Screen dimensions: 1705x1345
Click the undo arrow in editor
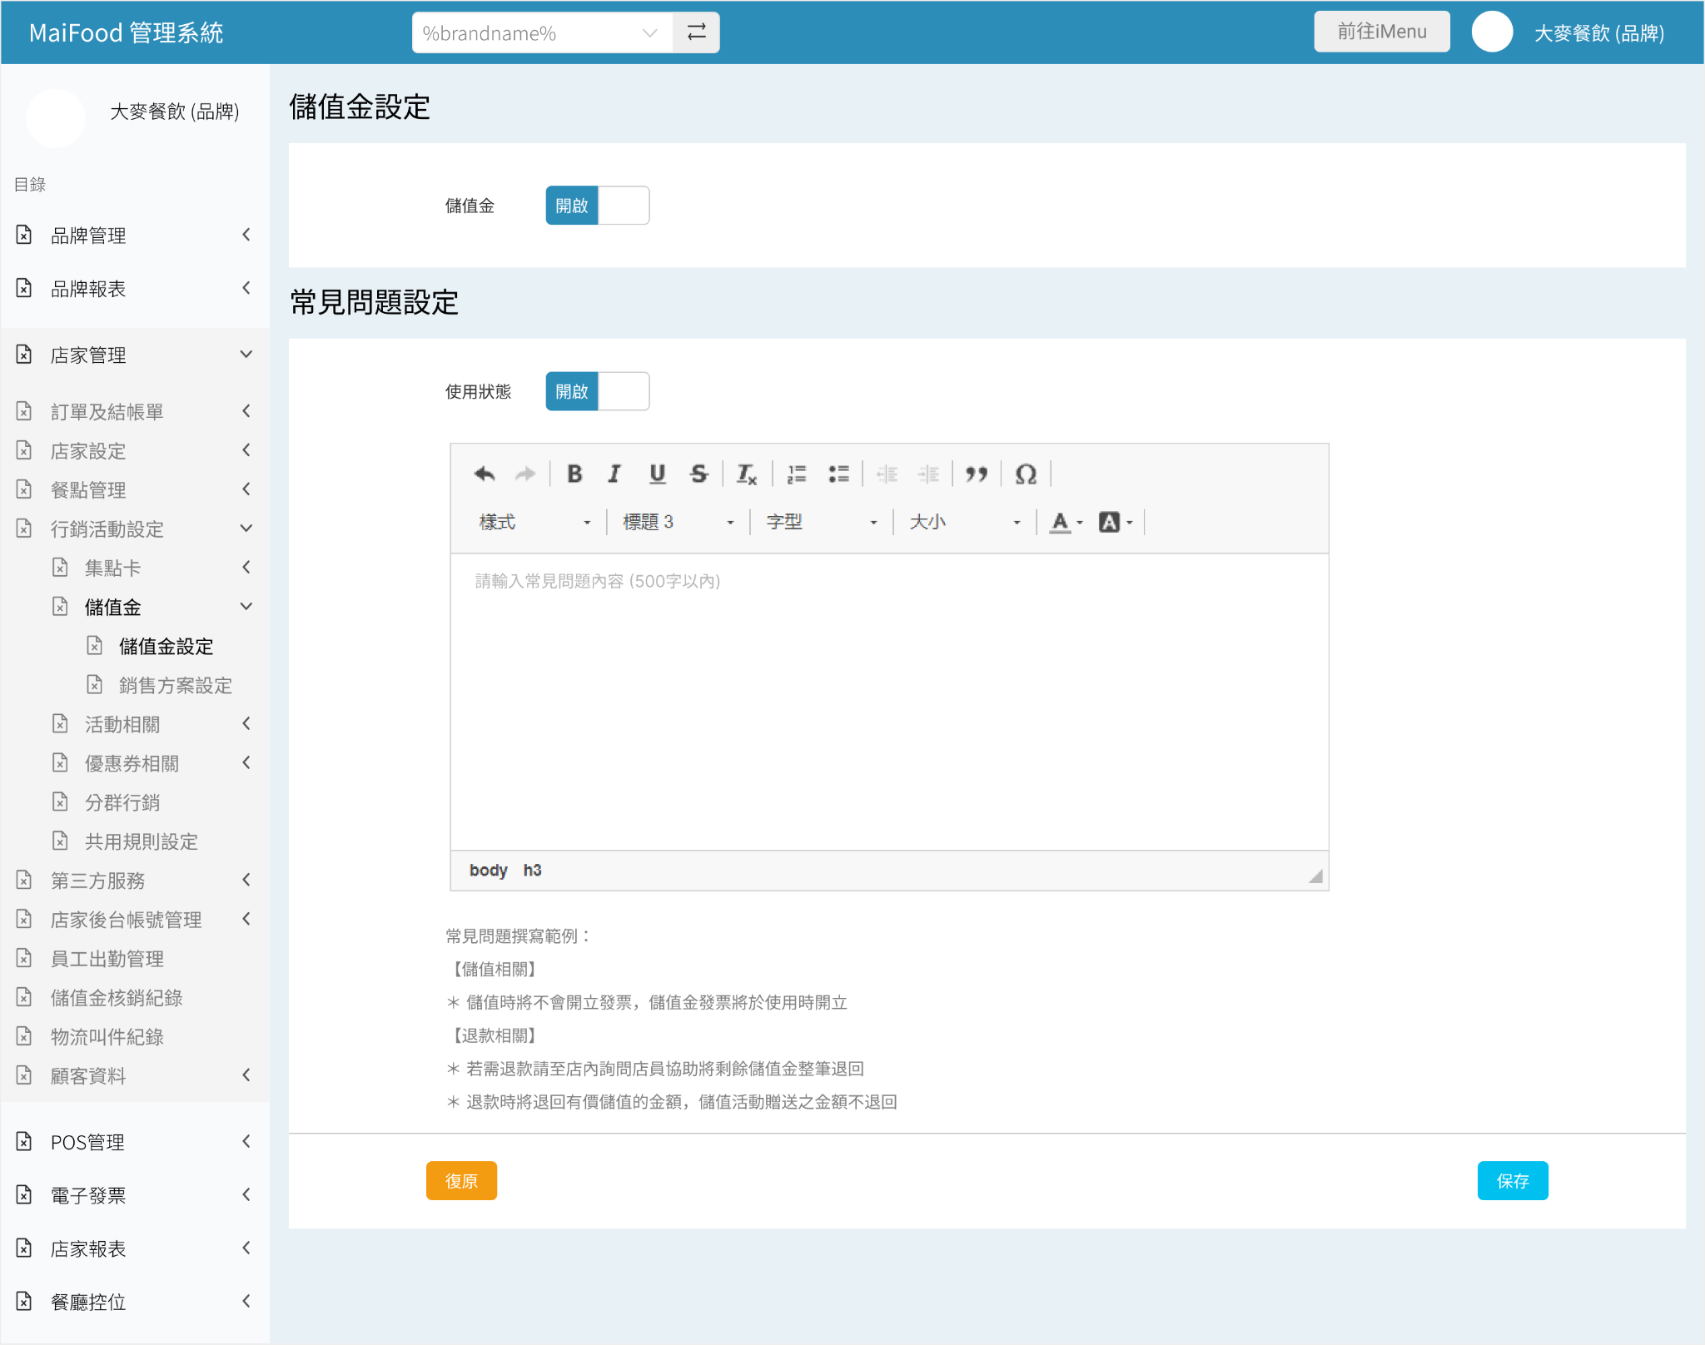(x=484, y=474)
